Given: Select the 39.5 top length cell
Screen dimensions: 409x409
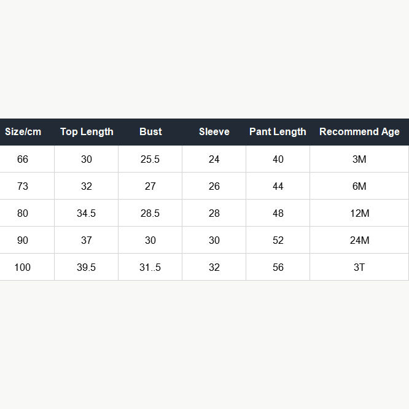Looking at the screenshot, I should pyautogui.click(x=87, y=267).
